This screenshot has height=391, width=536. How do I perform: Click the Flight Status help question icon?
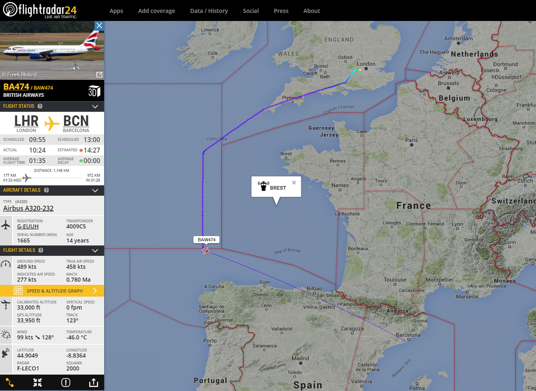[x=40, y=106]
